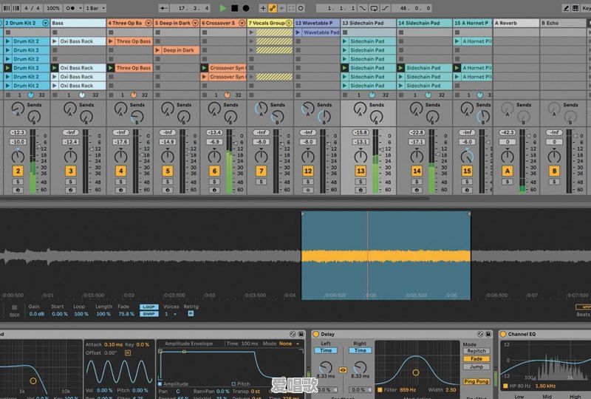Arm the round record button
Screen dimensions: 591x399
tap(246, 8)
